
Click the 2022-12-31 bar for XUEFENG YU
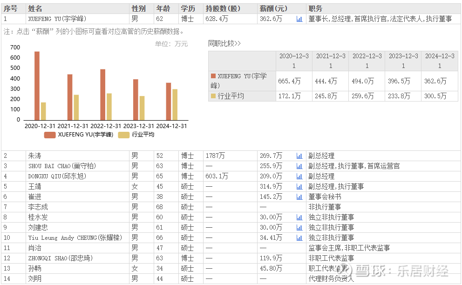(x=103, y=95)
